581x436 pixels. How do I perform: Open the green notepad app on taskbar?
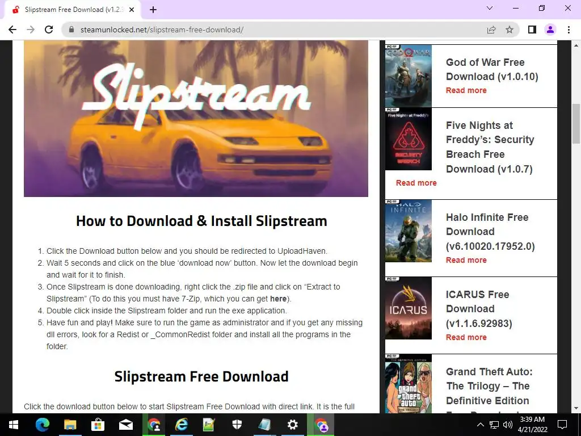click(x=209, y=425)
